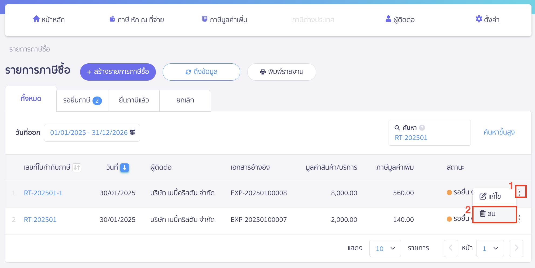Open the ยกเลิก tab
Screen dimensions: 535x268
(x=185, y=101)
